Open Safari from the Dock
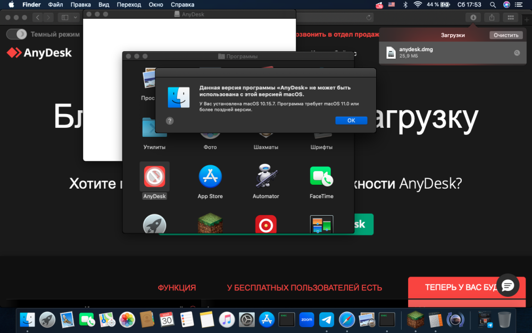The height and width of the screenshot is (333, 532). 346,320
